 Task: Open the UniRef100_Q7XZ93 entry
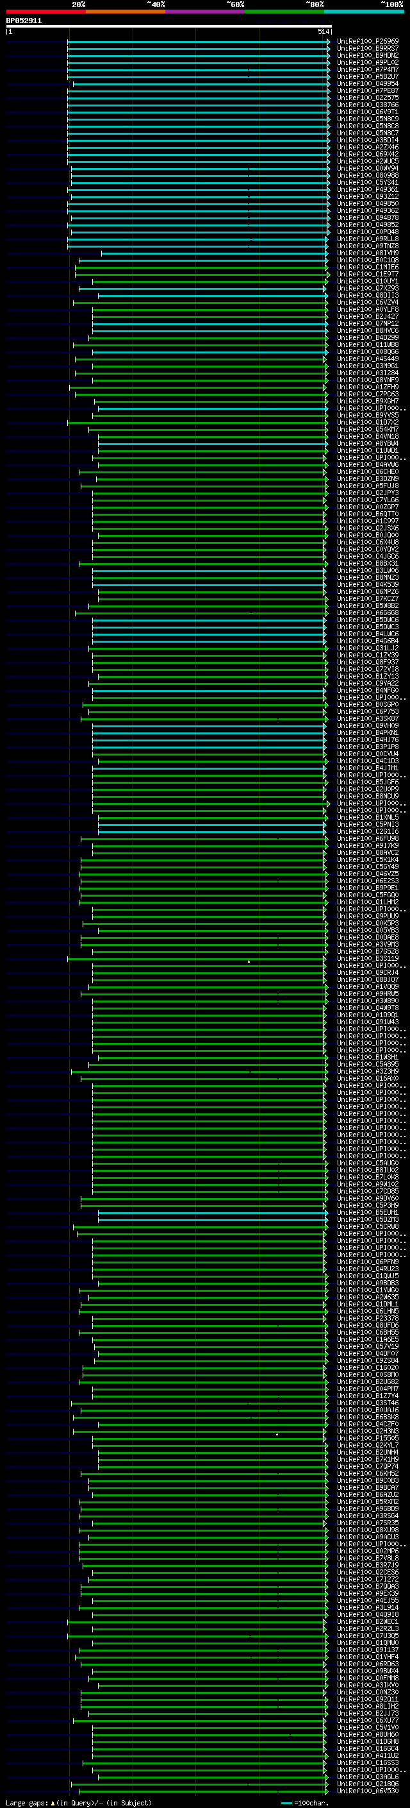tap(368, 288)
